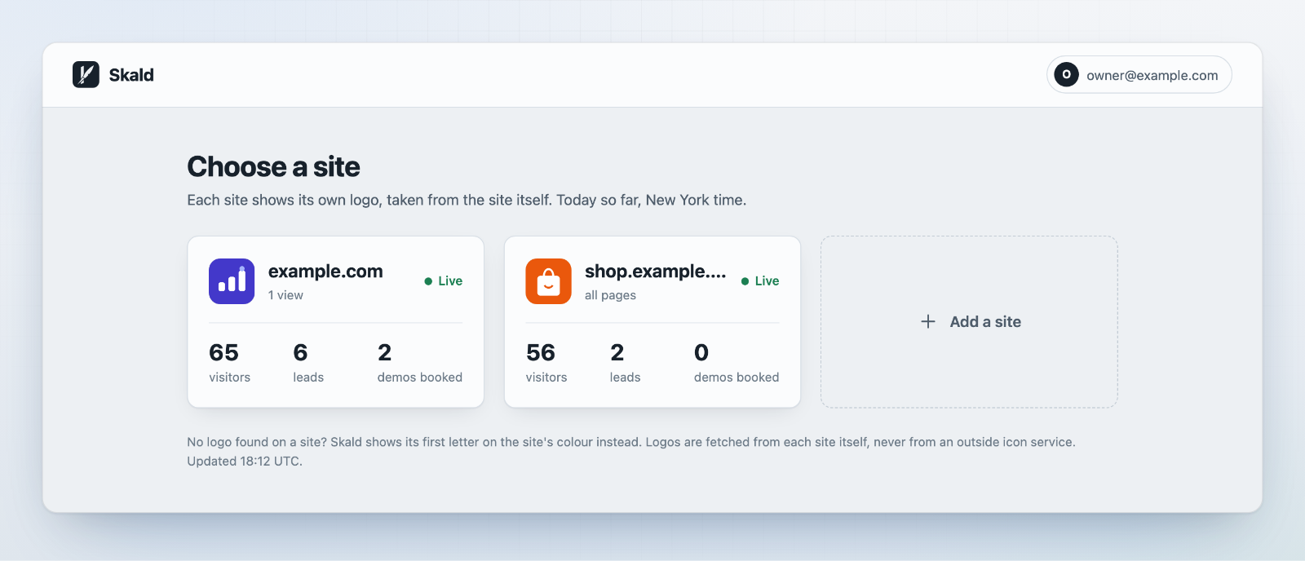
Task: Click the Live status on shop.example card
Action: (x=759, y=281)
